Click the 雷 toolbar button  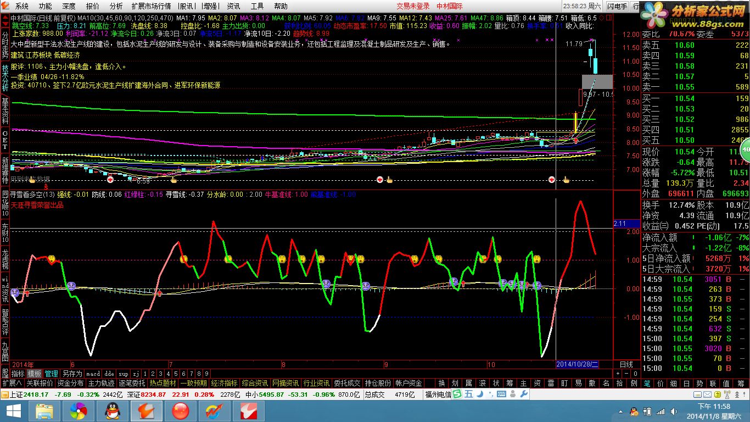(551, 383)
